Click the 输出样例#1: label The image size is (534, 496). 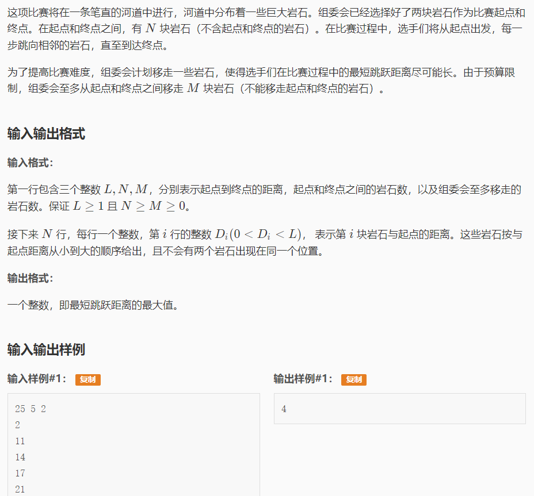click(x=303, y=379)
